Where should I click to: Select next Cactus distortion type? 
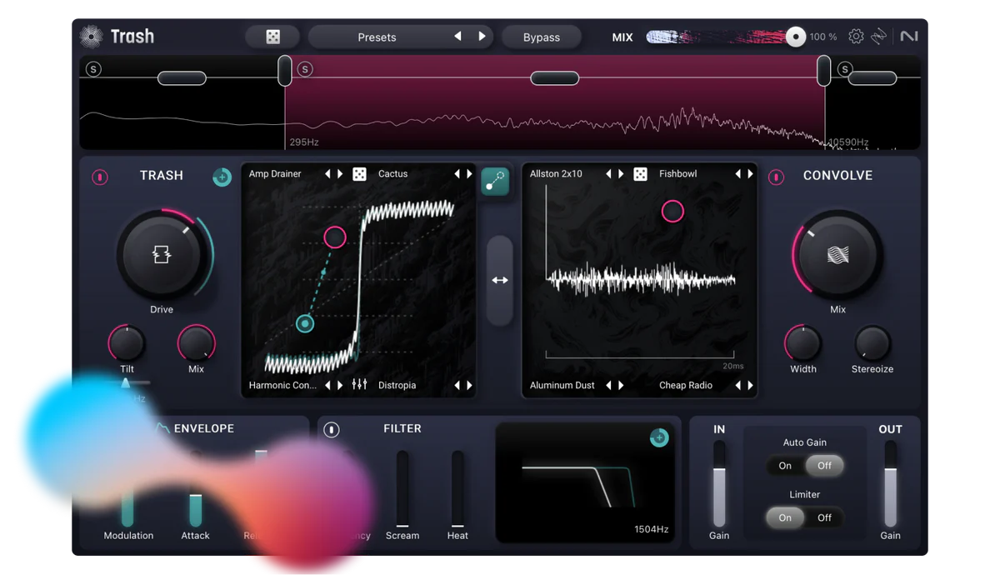click(x=469, y=174)
